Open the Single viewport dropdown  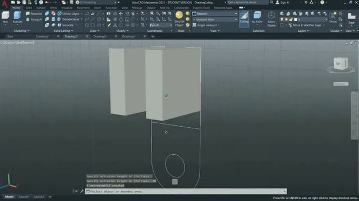(206, 25)
